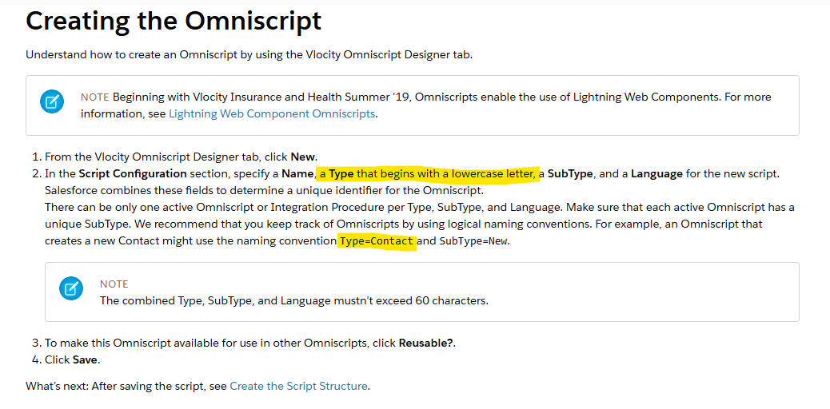Viewport: 830px width, 409px height.
Task: Click the SubType=New code text
Action: coord(473,242)
